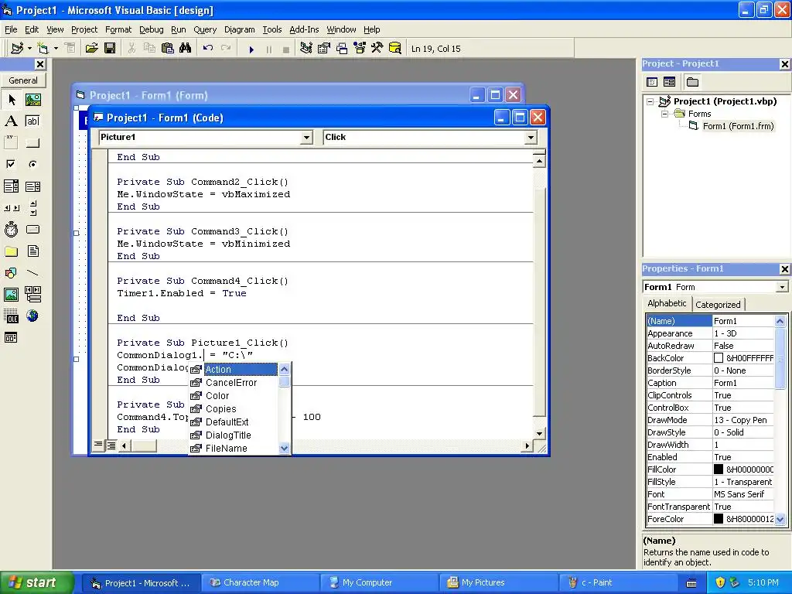Click the Add Standard EXE Project toolbar icon
792x594 pixels.
pos(17,49)
